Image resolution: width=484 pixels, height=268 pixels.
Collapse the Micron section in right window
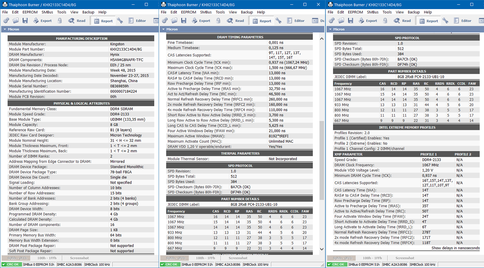pyautogui.click(x=330, y=29)
